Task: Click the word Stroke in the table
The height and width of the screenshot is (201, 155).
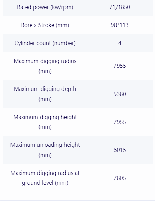Action: tap(46, 25)
